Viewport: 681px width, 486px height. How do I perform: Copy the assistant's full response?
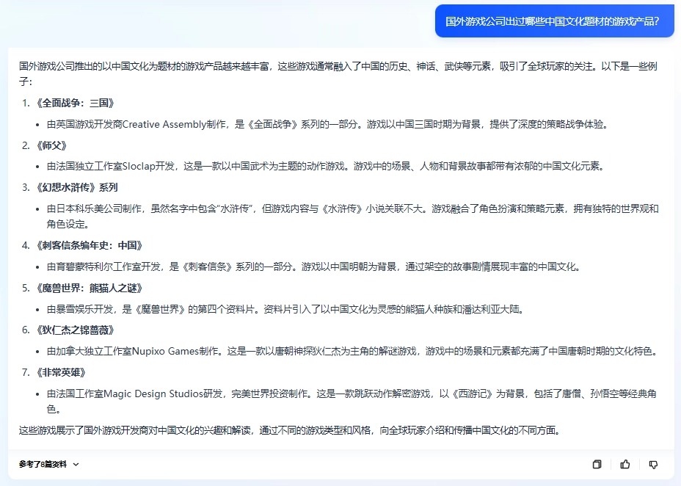(x=597, y=464)
